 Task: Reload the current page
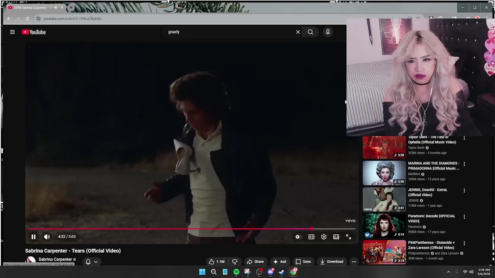click(x=27, y=19)
